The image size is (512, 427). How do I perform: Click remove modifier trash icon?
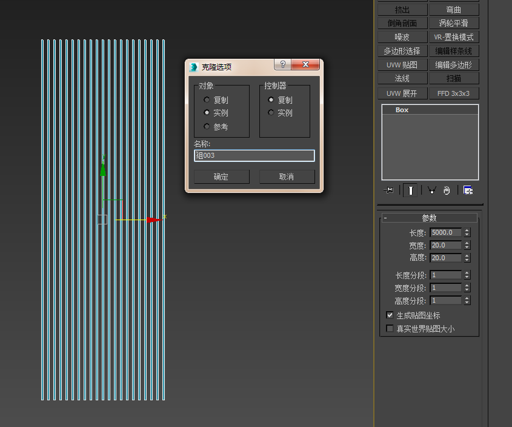coord(447,190)
